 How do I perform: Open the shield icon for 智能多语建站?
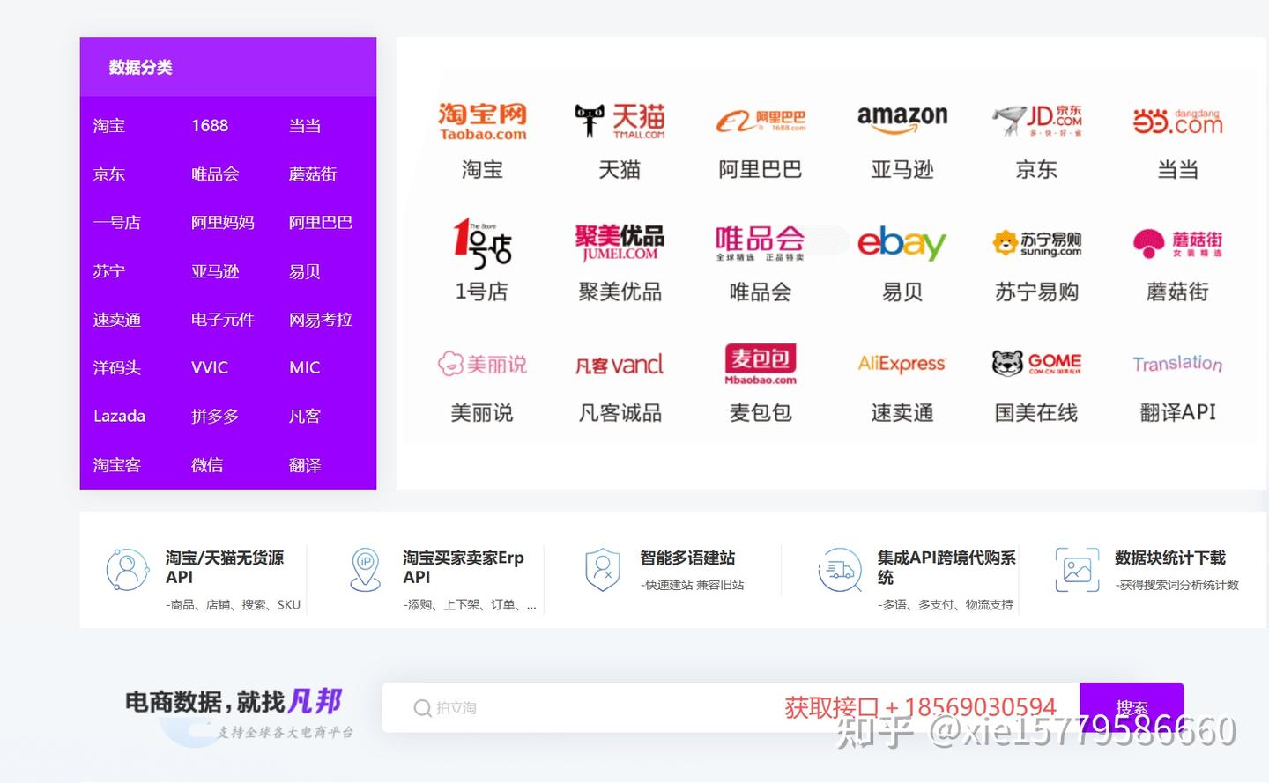602,568
